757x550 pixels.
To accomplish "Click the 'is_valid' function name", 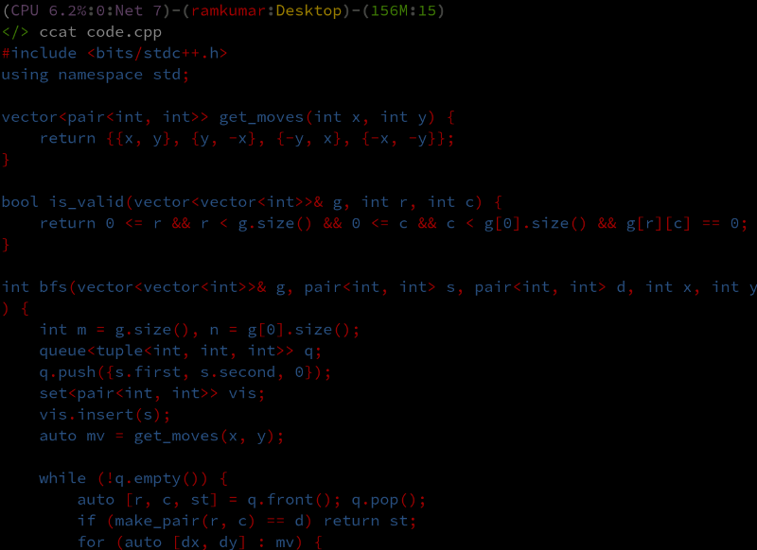I will coord(86,202).
